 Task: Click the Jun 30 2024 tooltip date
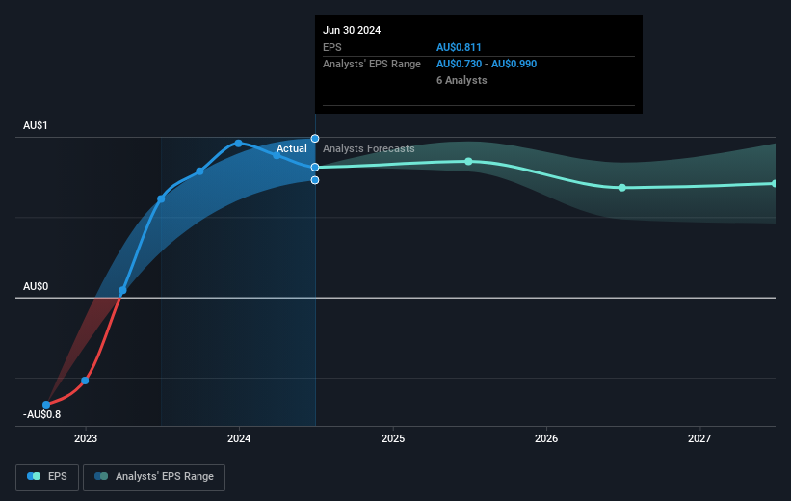point(352,30)
